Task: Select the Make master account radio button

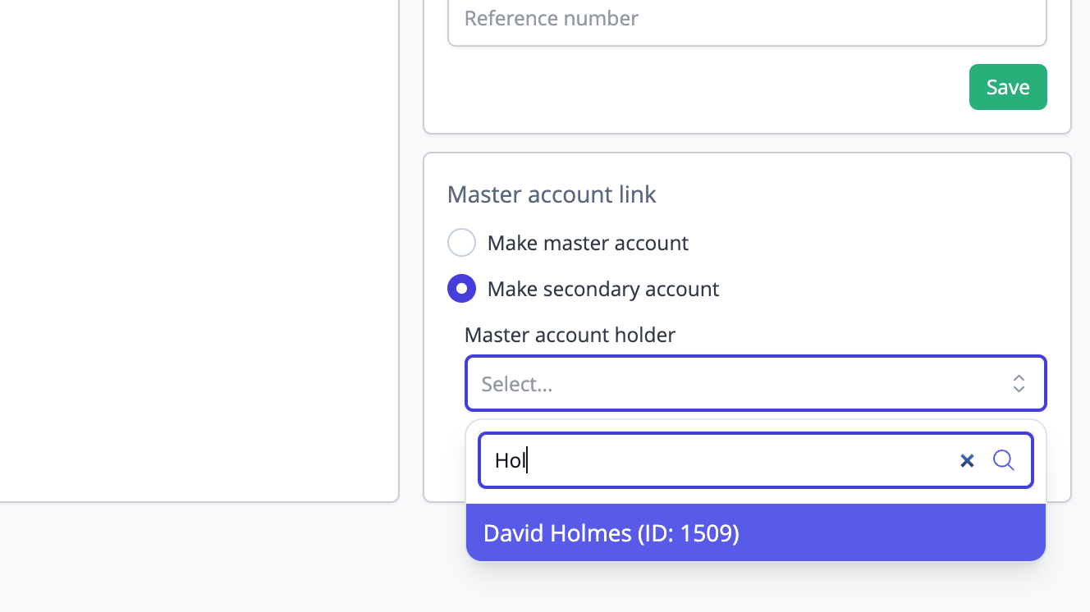Action: [x=461, y=243]
